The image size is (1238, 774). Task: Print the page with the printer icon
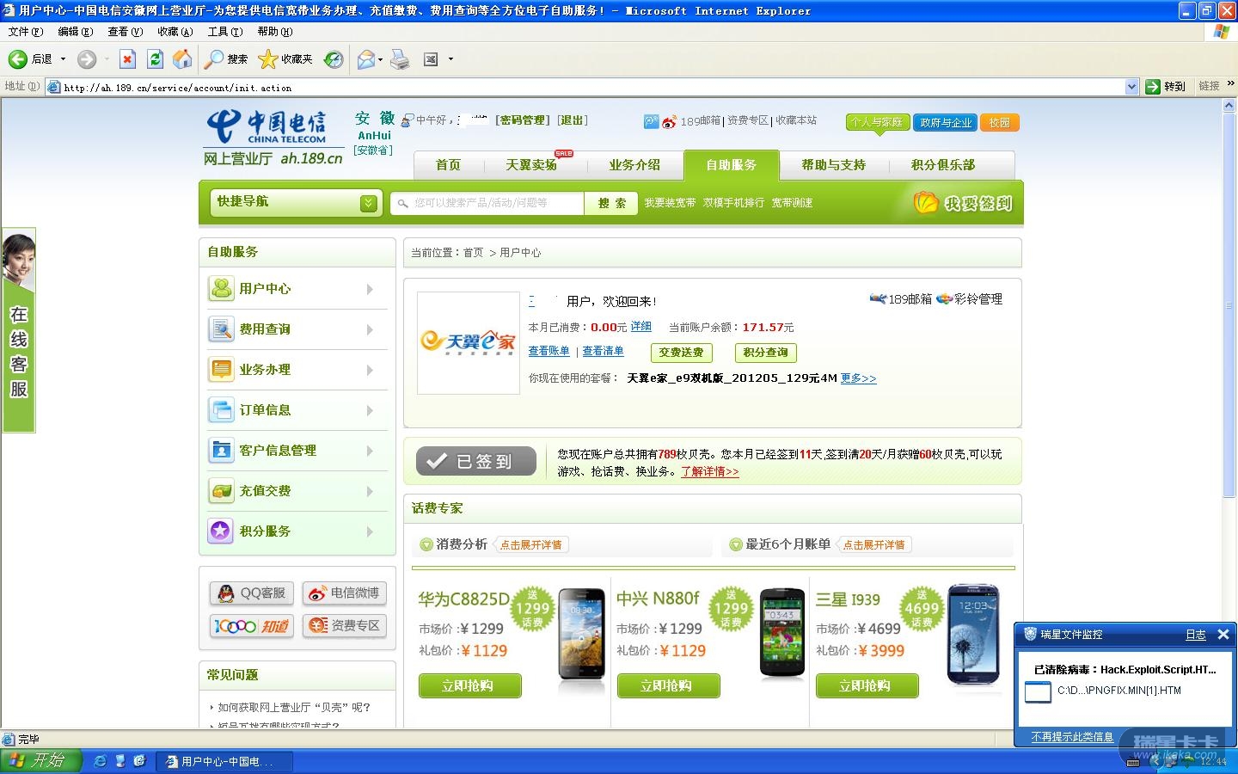pyautogui.click(x=400, y=58)
